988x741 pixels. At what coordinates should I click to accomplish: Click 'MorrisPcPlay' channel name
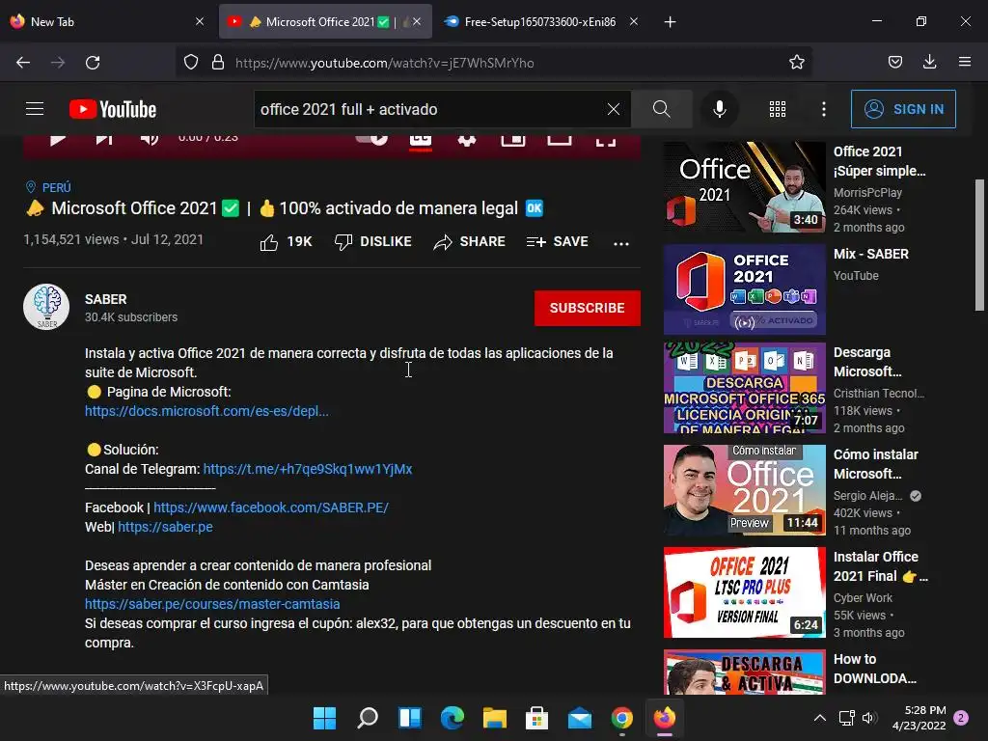coord(867,192)
